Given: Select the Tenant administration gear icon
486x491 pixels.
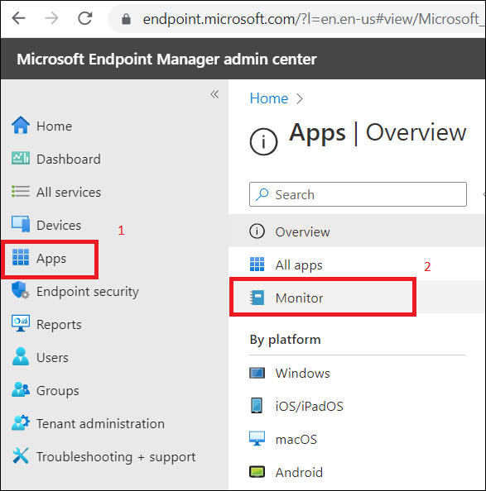Looking at the screenshot, I should pos(21,422).
